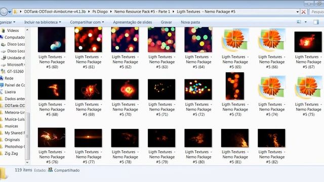Expand arrow before Nemo Resource Pack breadcrumb
324x182 pixels.
111,12
